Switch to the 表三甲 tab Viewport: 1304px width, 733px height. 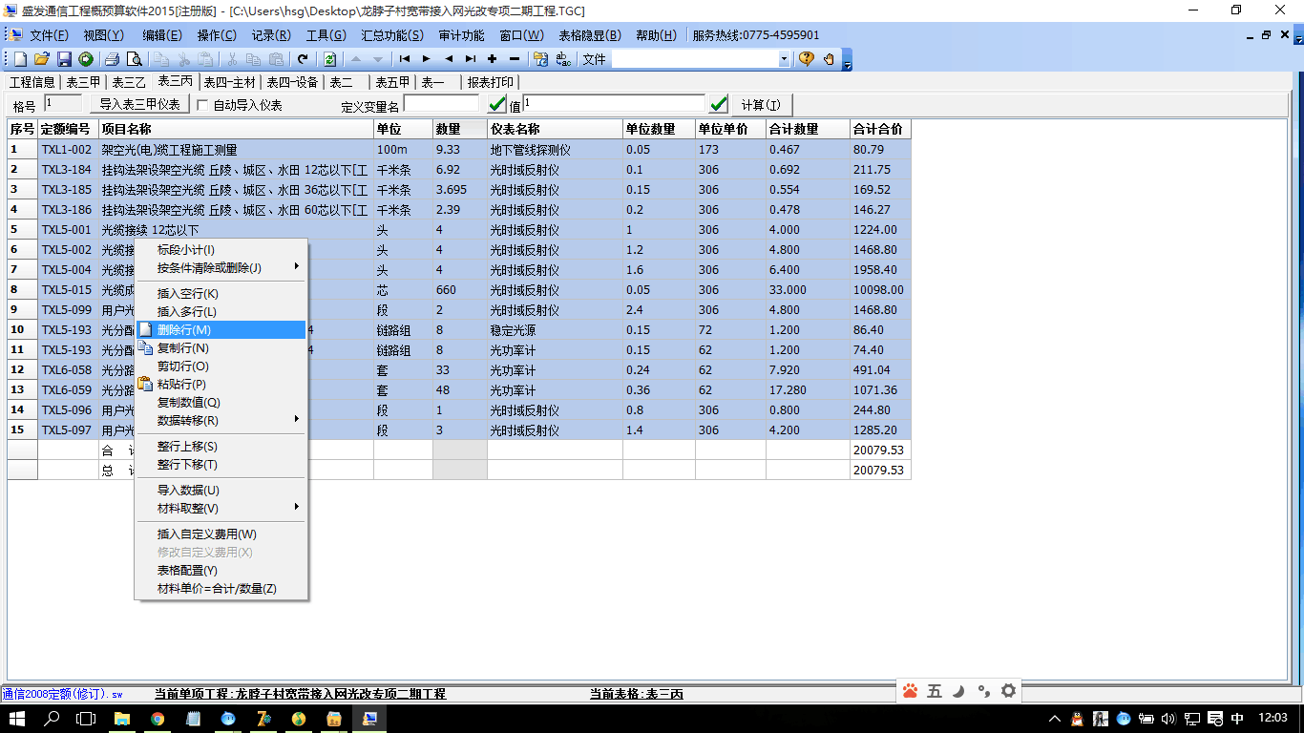(x=83, y=82)
